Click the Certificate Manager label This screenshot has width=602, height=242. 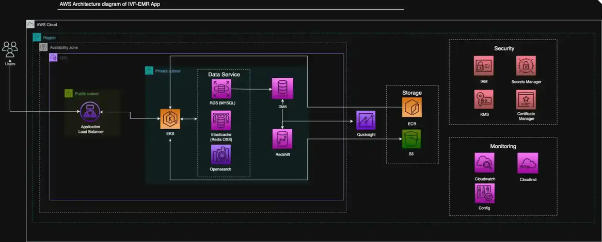(526, 116)
